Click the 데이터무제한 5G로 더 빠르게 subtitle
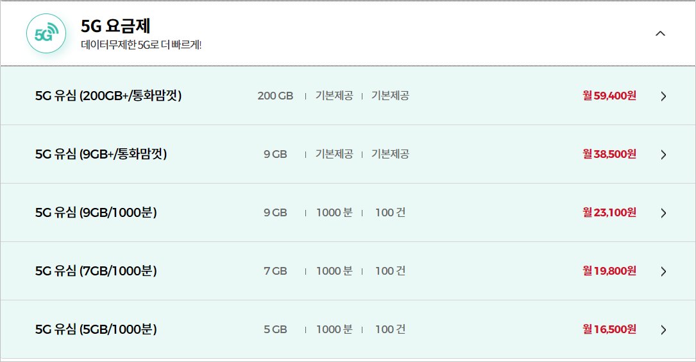 pyautogui.click(x=141, y=46)
